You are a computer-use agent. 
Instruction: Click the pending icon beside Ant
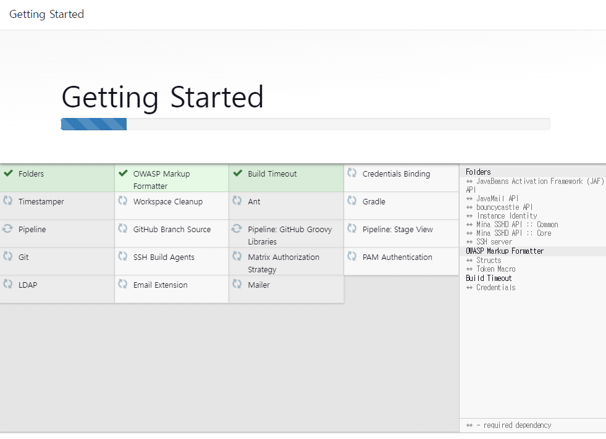click(237, 201)
